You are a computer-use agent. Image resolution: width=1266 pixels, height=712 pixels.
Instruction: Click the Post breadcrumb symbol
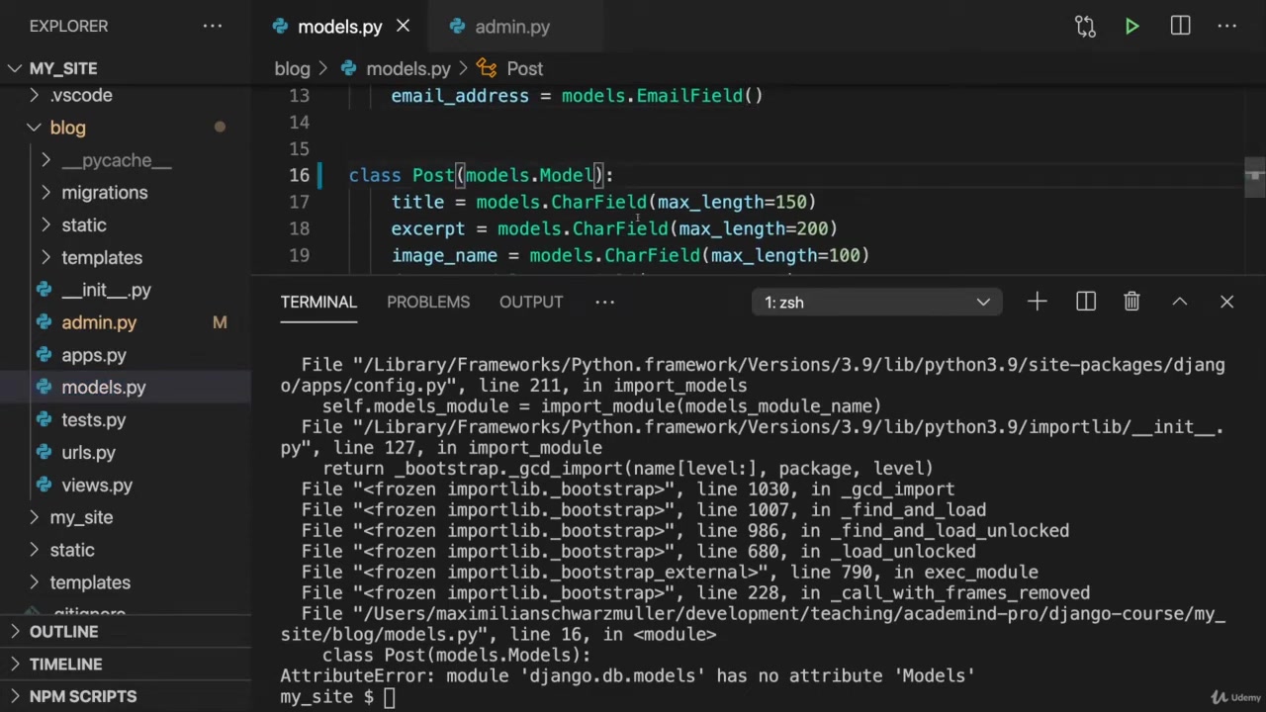(x=524, y=68)
